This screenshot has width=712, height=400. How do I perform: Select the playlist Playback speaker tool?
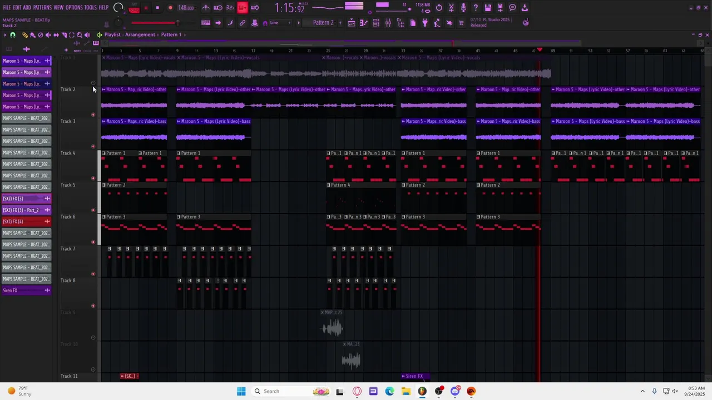(x=87, y=35)
